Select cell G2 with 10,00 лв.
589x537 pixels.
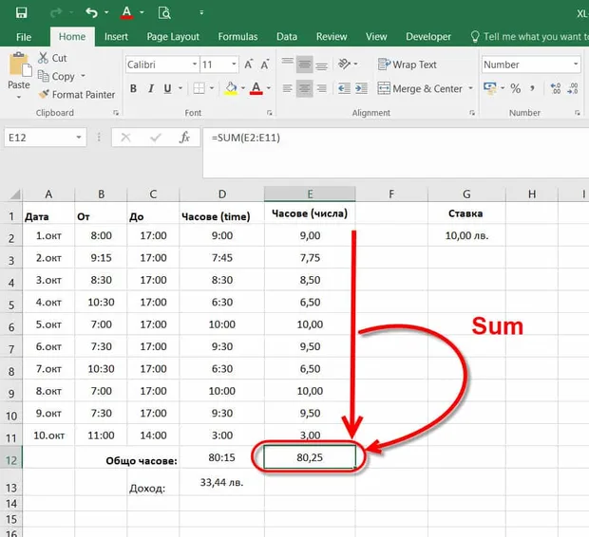point(466,235)
